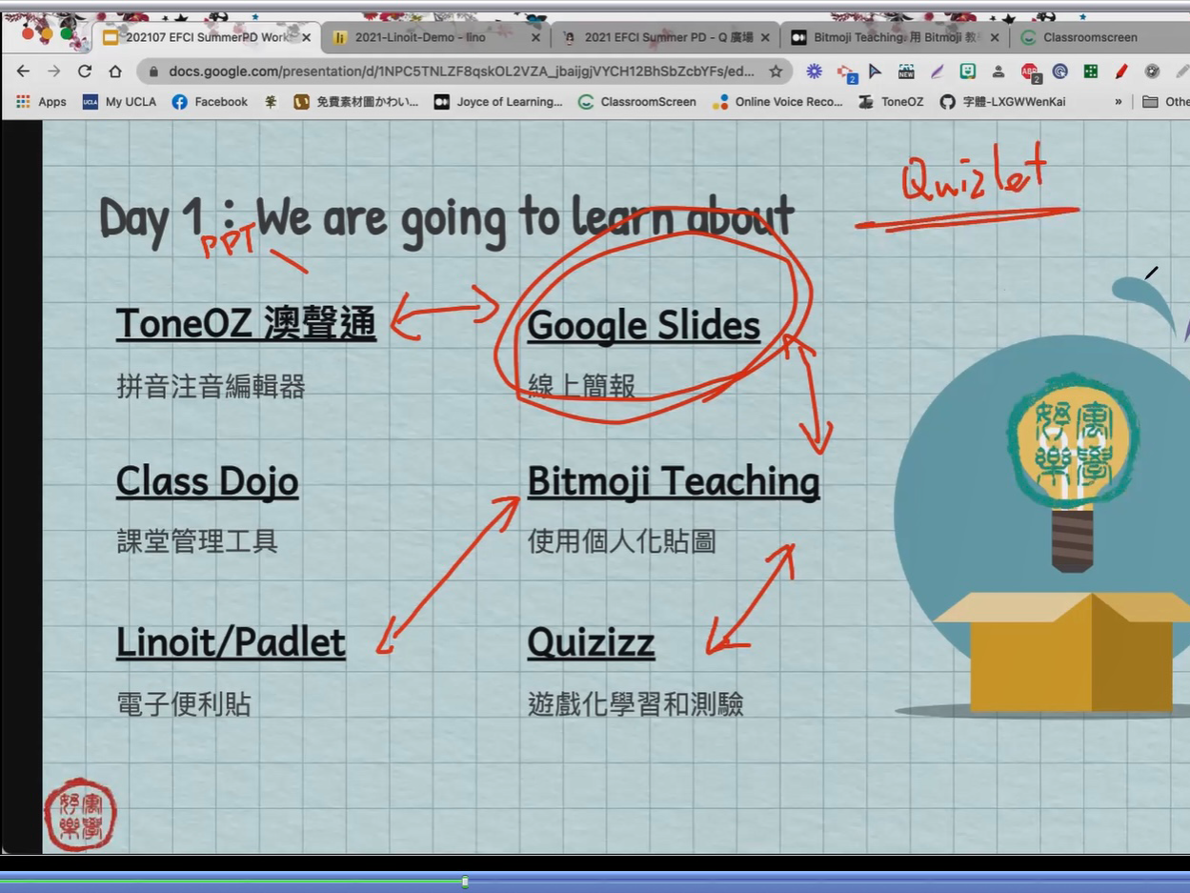Close the Bitmoji Teaching tab
The width and height of the screenshot is (1190, 893).
(995, 37)
